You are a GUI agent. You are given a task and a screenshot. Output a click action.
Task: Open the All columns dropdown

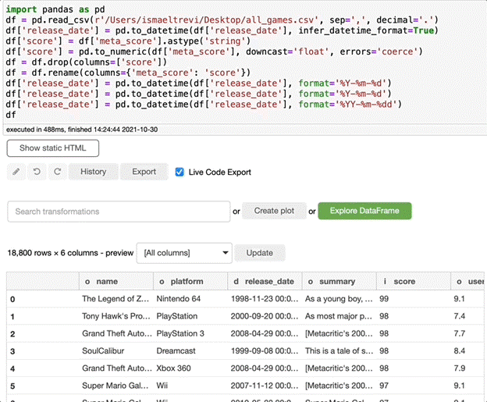[x=184, y=253]
